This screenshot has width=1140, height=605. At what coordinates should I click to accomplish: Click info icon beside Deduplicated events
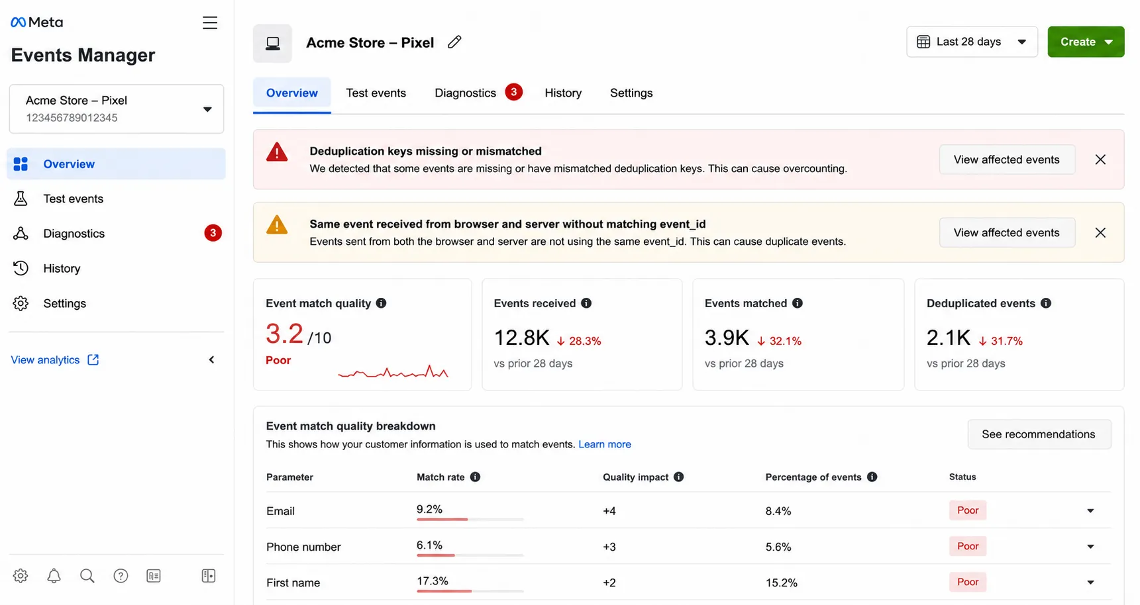click(1046, 303)
